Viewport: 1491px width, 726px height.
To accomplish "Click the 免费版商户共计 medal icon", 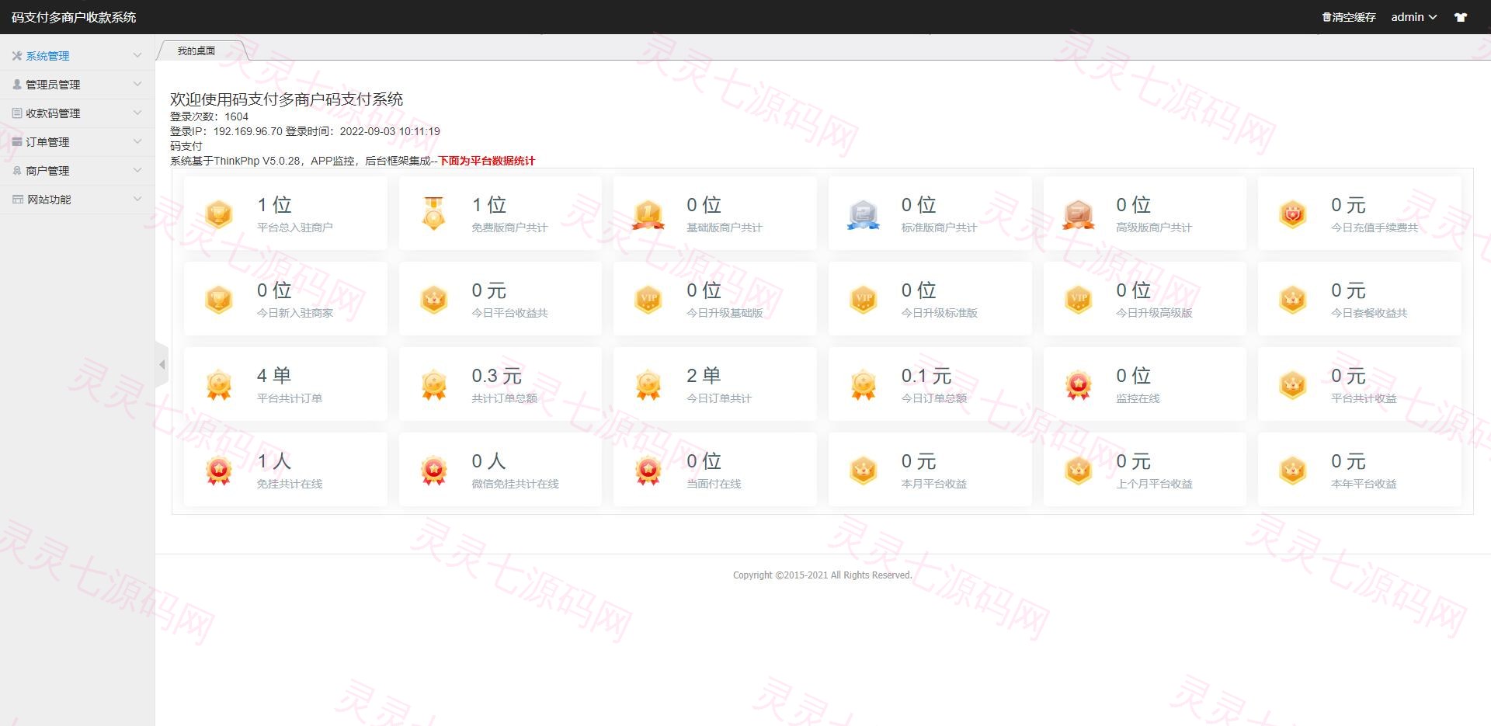I will (433, 213).
